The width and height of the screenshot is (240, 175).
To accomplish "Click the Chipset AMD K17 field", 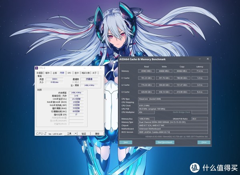I will (173, 125).
